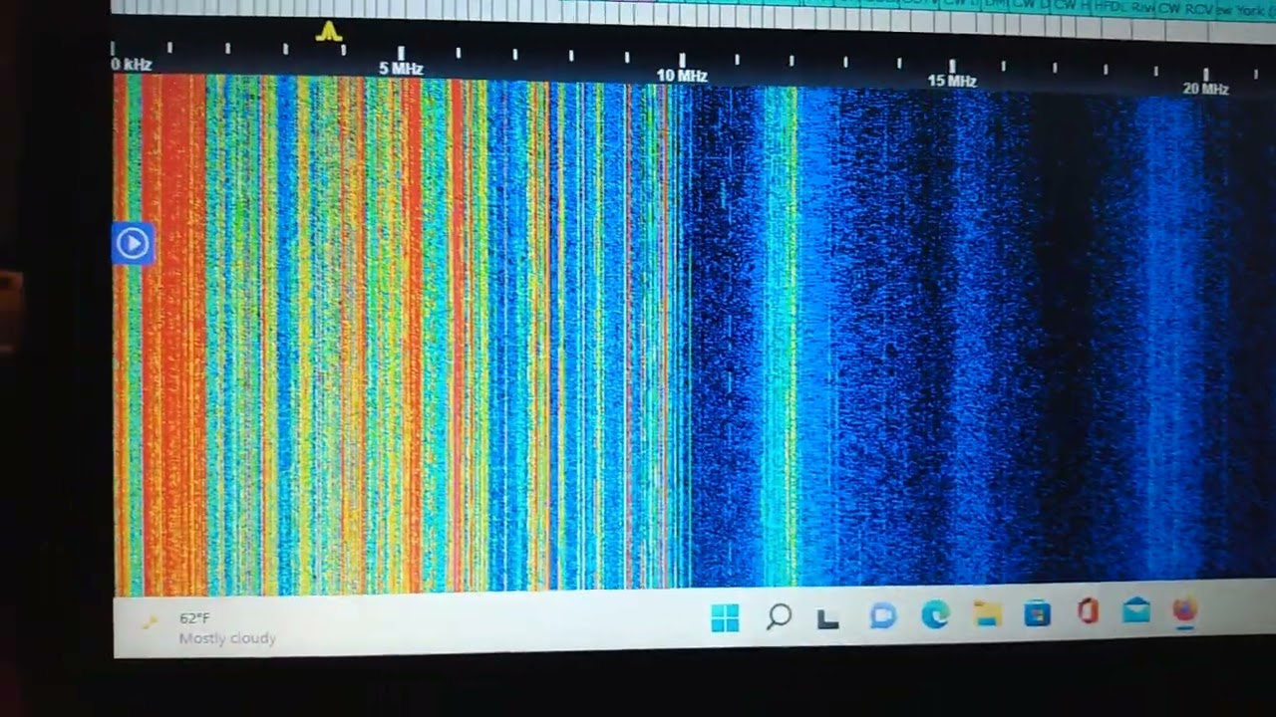This screenshot has height=717, width=1276.
Task: Select the CW RCV station label
Action: tap(1185, 8)
